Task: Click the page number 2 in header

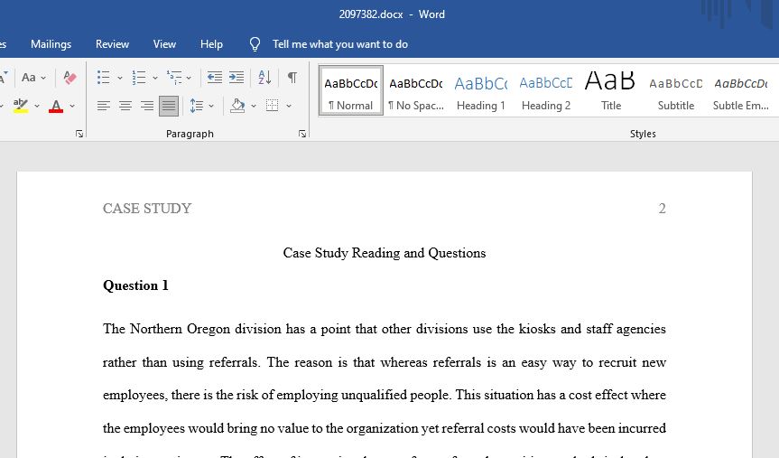Action: tap(662, 209)
